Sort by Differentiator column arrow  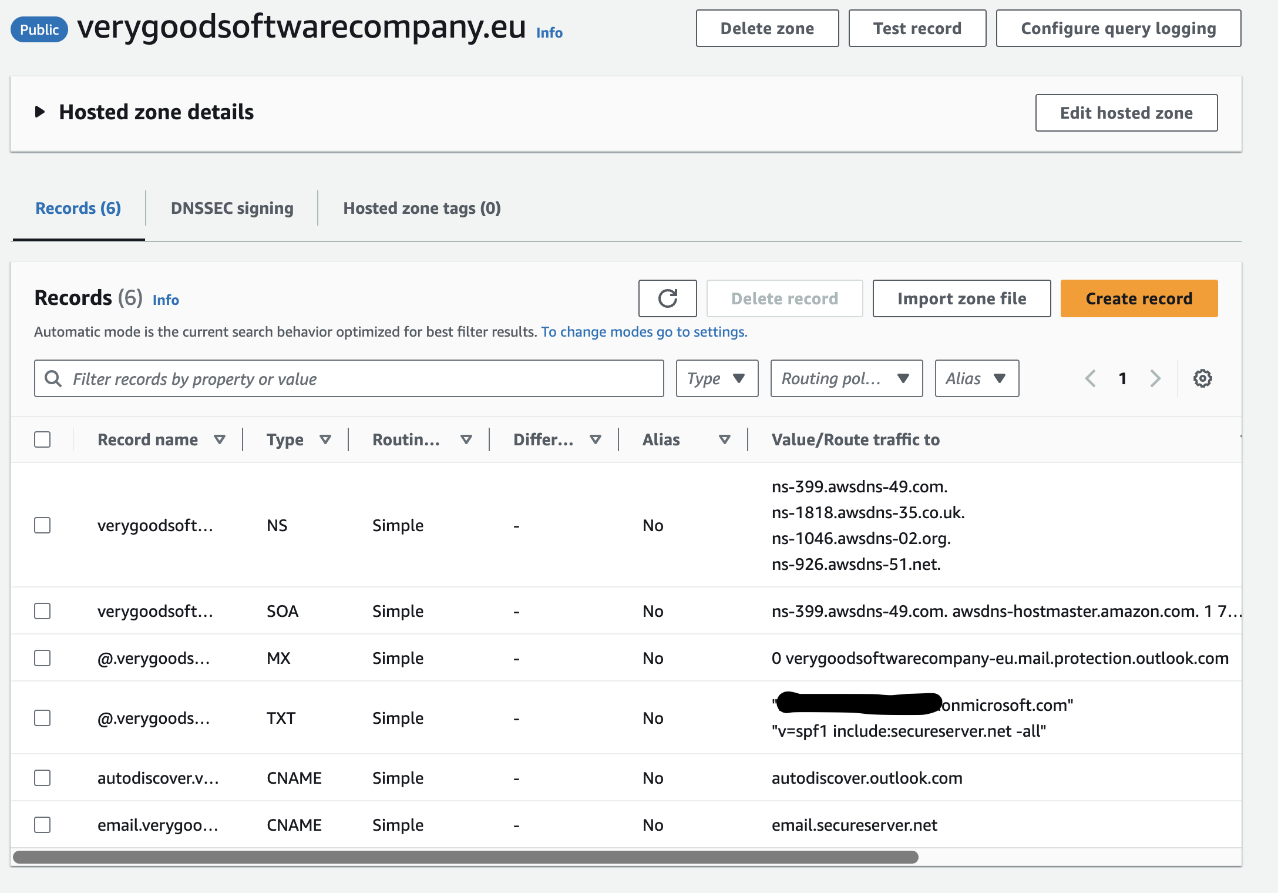[x=596, y=439]
